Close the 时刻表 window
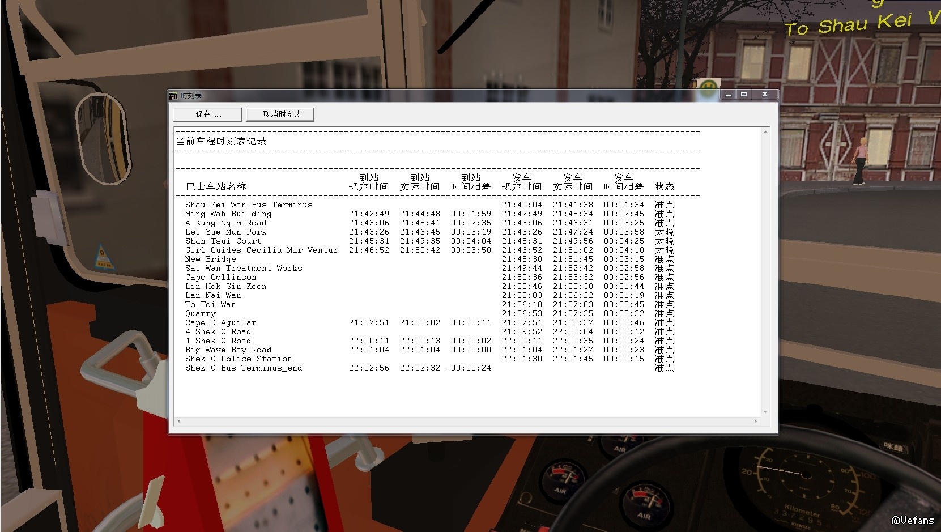 765,95
